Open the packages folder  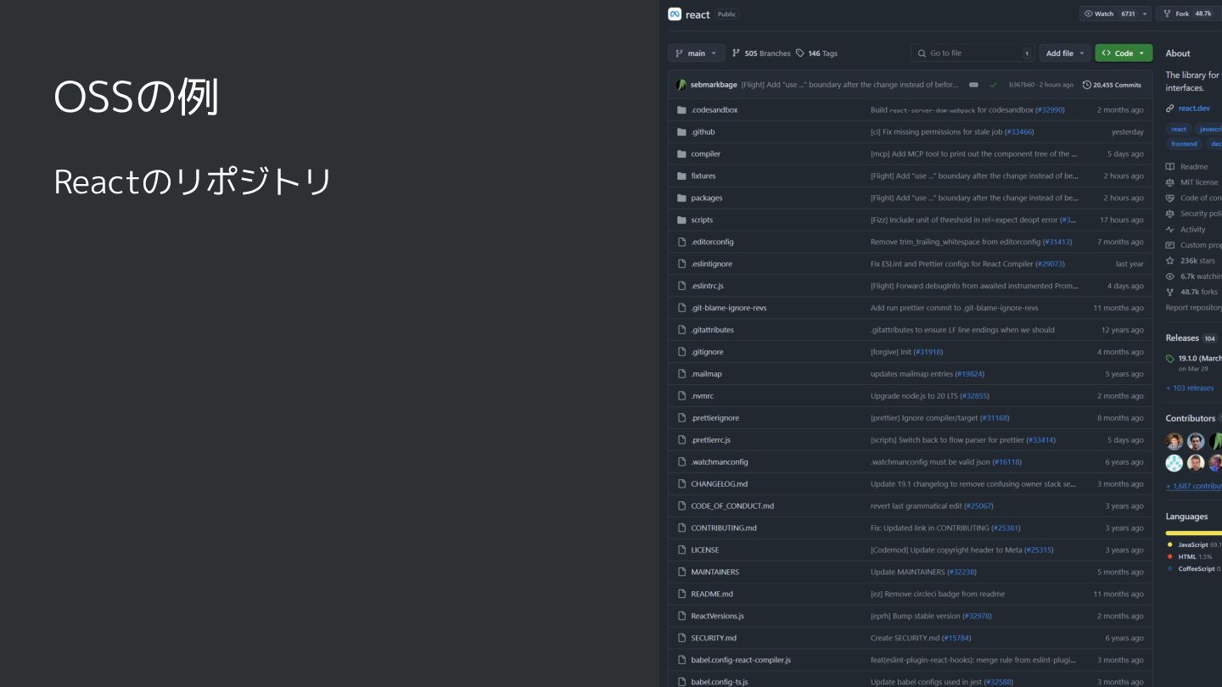point(707,198)
